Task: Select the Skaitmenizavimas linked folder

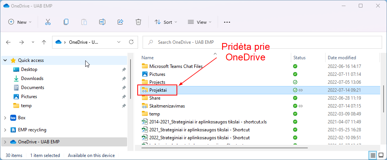Action: (x=167, y=106)
